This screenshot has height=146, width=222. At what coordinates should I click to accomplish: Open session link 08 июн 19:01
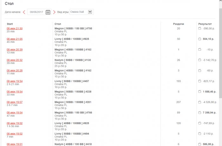pyautogui.click(x=15, y=144)
